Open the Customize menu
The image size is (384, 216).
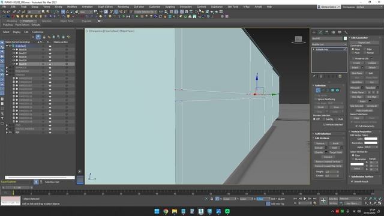(155, 7)
